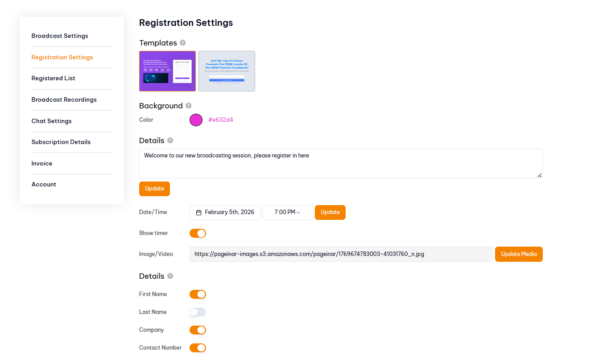Go to Registered List
The width and height of the screenshot is (607, 359).
[53, 78]
